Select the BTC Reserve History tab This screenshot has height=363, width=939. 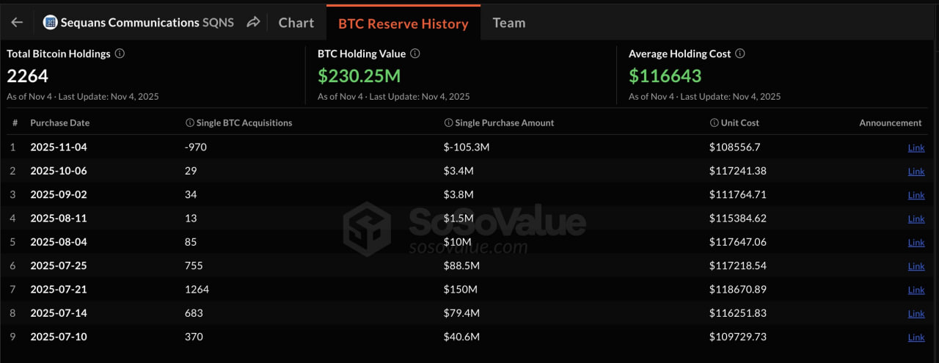pyautogui.click(x=403, y=23)
